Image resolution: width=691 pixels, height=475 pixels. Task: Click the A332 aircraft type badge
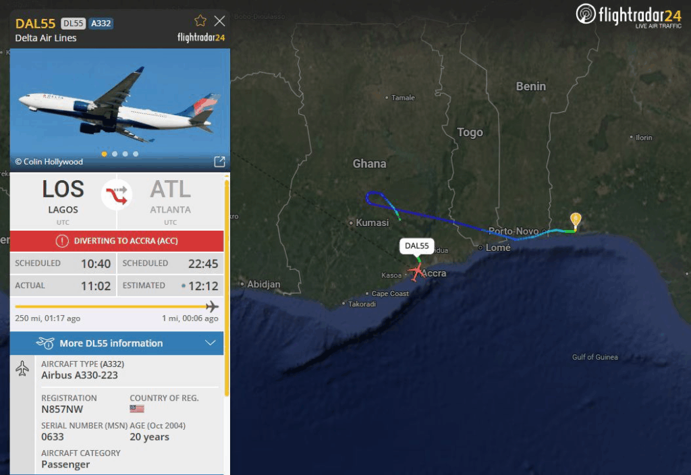point(101,24)
